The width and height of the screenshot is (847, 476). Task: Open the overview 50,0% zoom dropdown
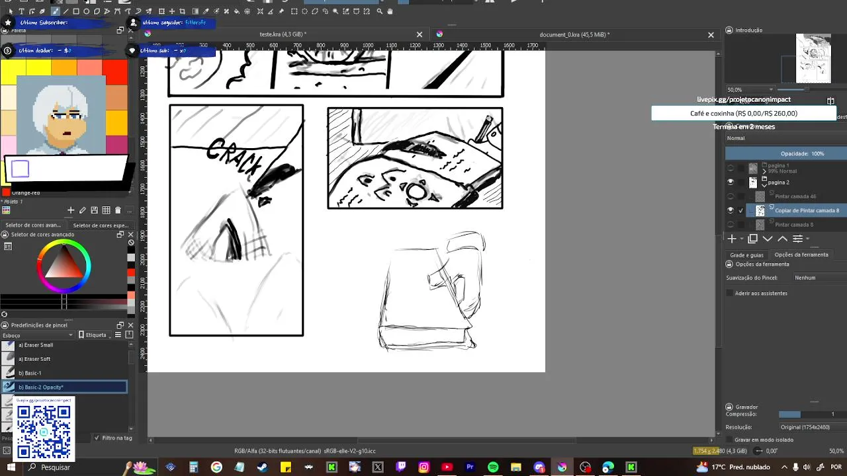[750, 89]
